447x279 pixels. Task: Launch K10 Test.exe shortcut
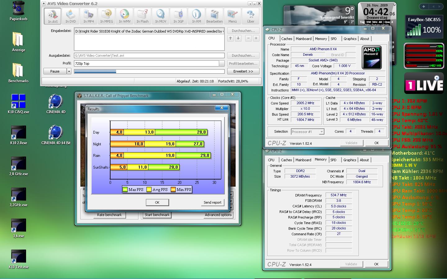pos(18,259)
